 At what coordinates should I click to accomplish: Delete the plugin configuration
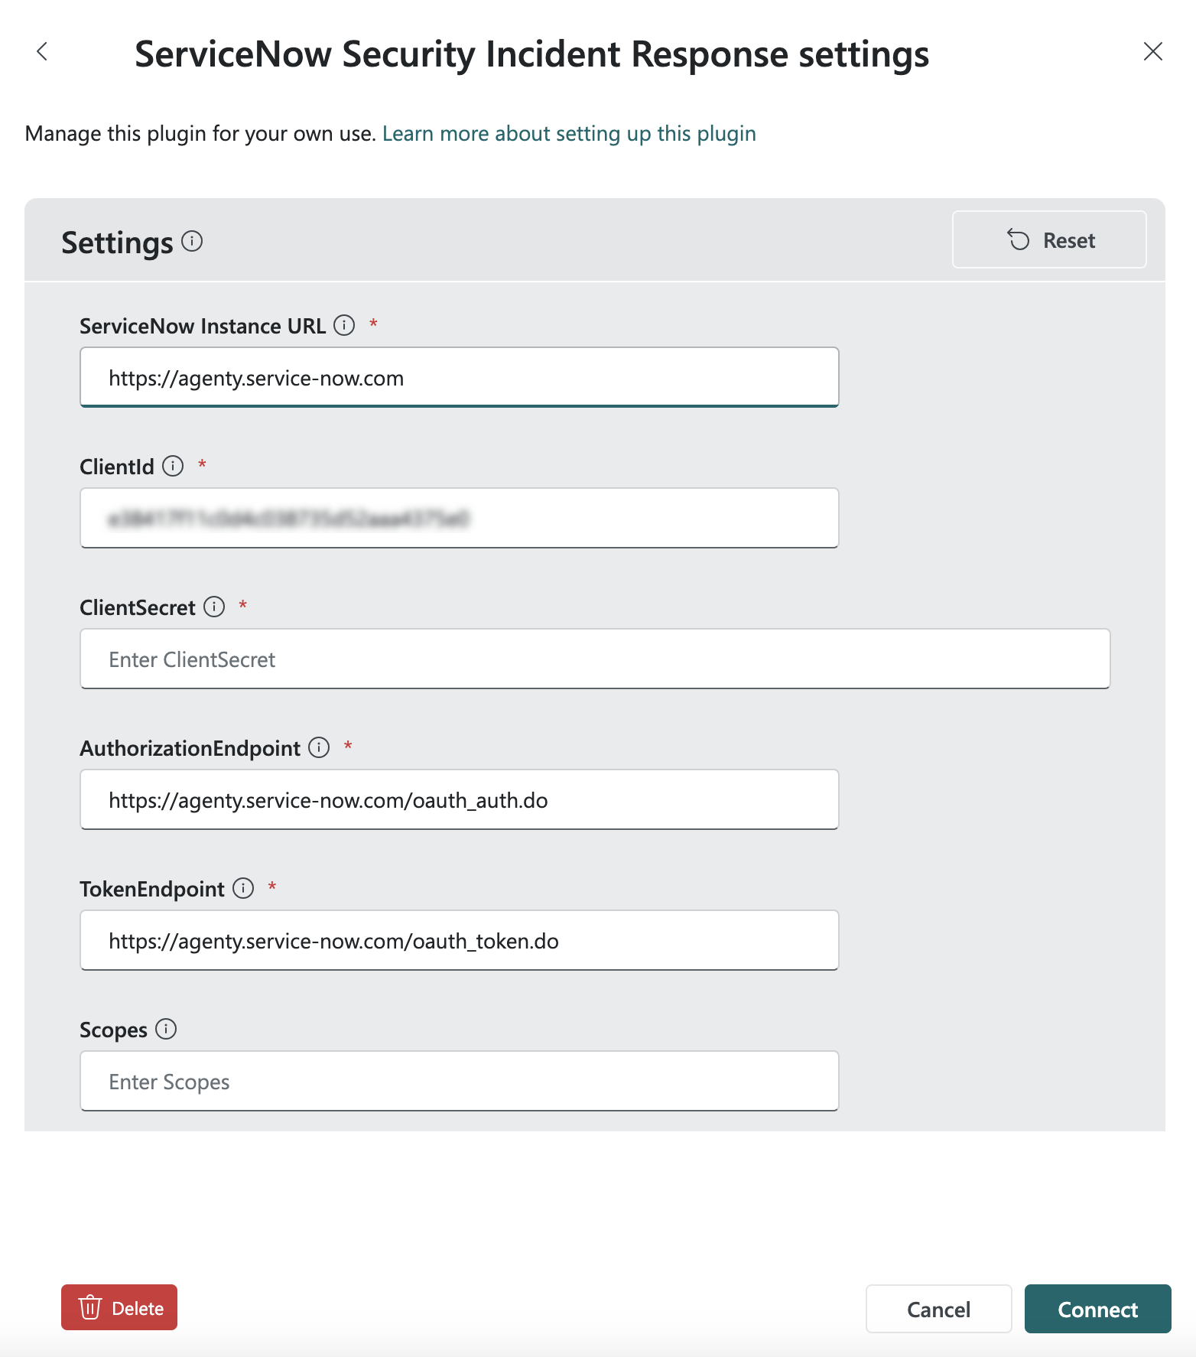119,1308
